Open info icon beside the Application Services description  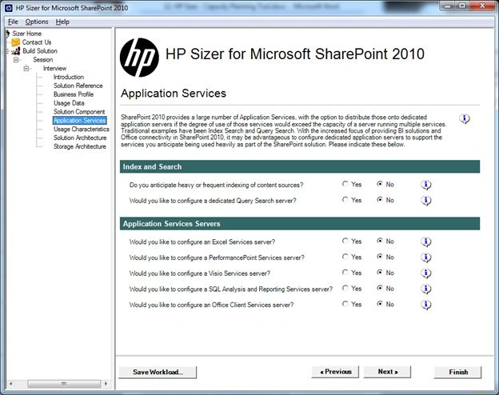(x=465, y=118)
